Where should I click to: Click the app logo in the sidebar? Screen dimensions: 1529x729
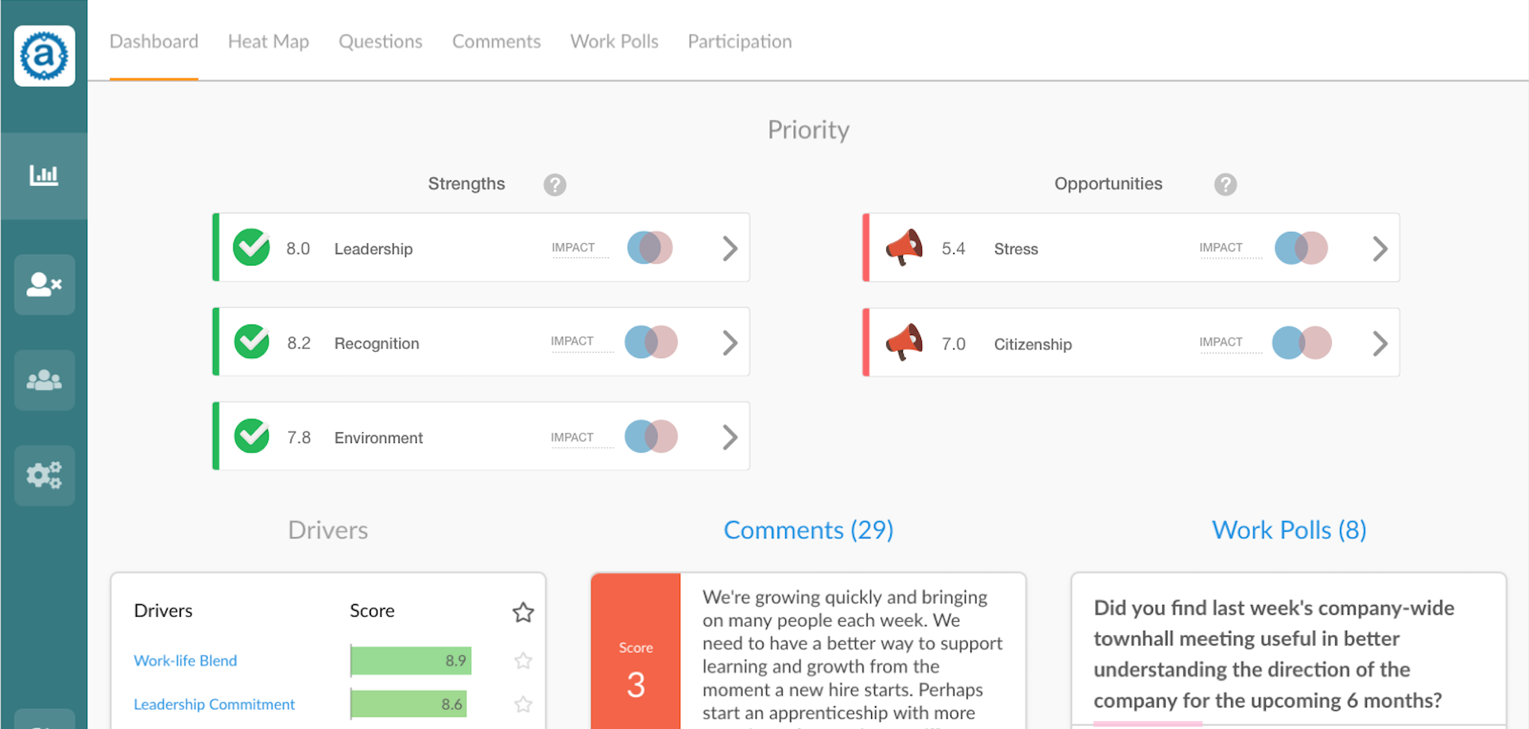(45, 56)
